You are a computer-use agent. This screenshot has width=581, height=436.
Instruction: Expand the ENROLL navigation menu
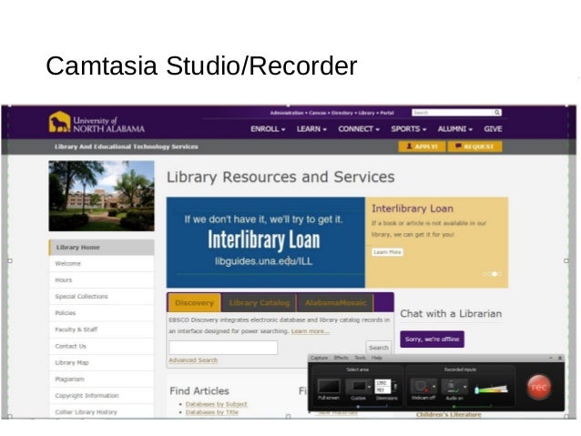tap(268, 129)
